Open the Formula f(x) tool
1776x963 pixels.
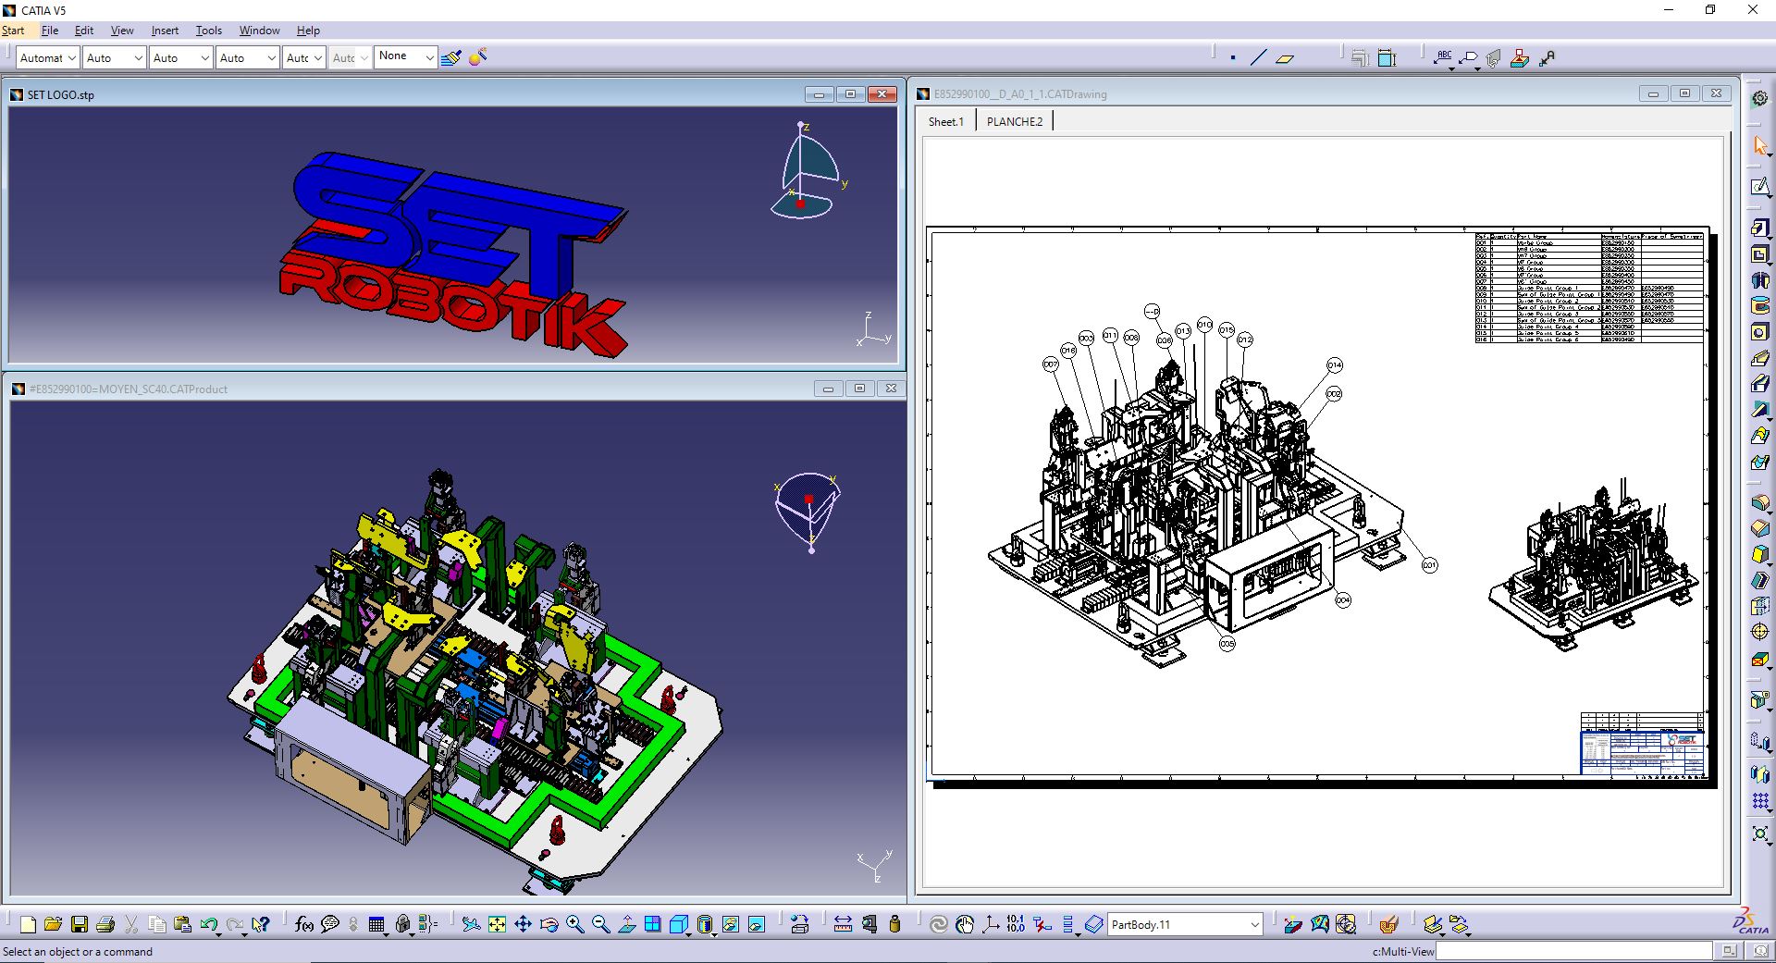pyautogui.click(x=303, y=924)
